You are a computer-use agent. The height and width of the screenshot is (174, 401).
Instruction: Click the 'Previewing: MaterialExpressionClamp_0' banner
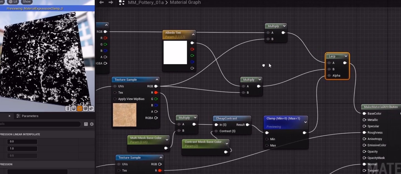(47, 9)
